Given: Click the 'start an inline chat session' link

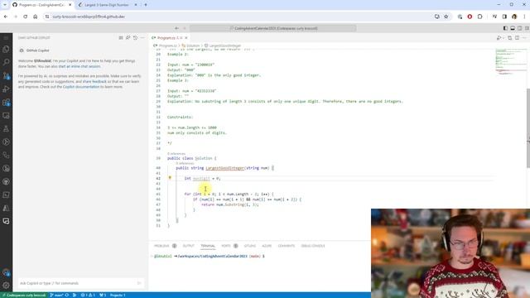Looking at the screenshot, I should [79, 66].
